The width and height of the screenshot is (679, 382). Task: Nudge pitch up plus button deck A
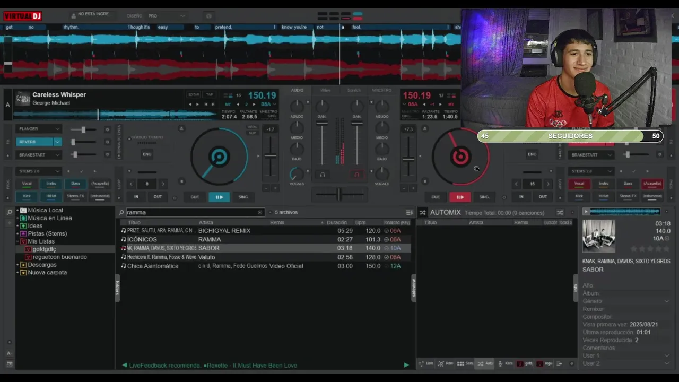(275, 188)
